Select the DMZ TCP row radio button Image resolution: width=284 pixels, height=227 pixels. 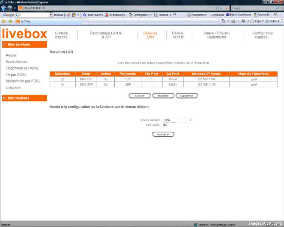click(62, 79)
